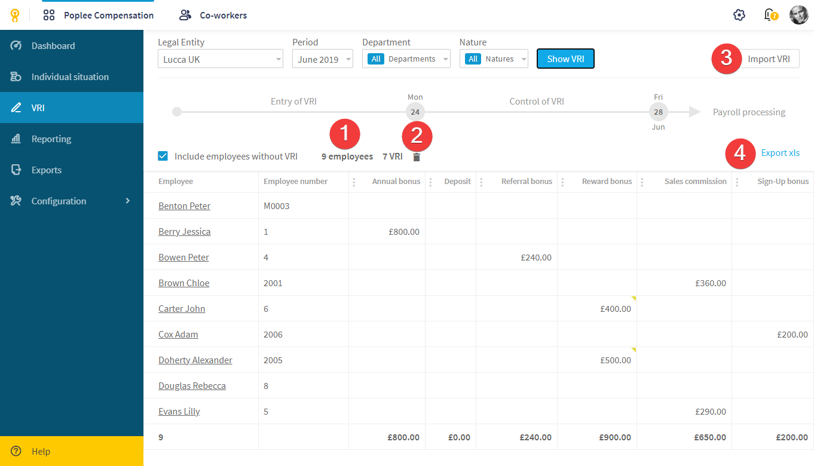Click the timeline start point circle
This screenshot has width=814, height=466.
(176, 112)
